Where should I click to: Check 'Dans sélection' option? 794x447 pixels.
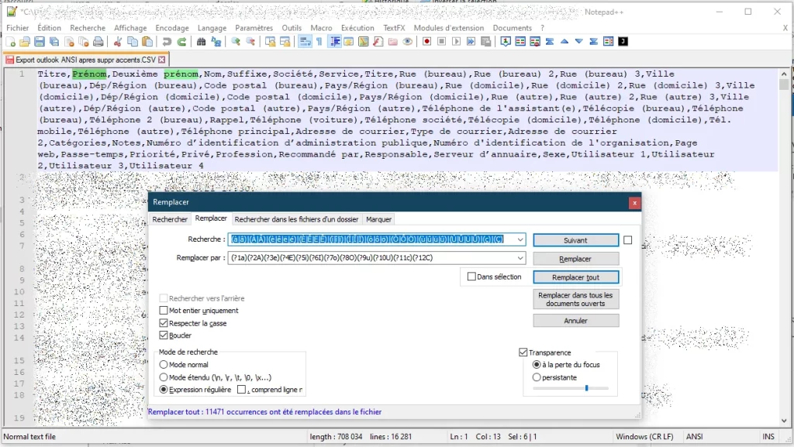coord(471,277)
